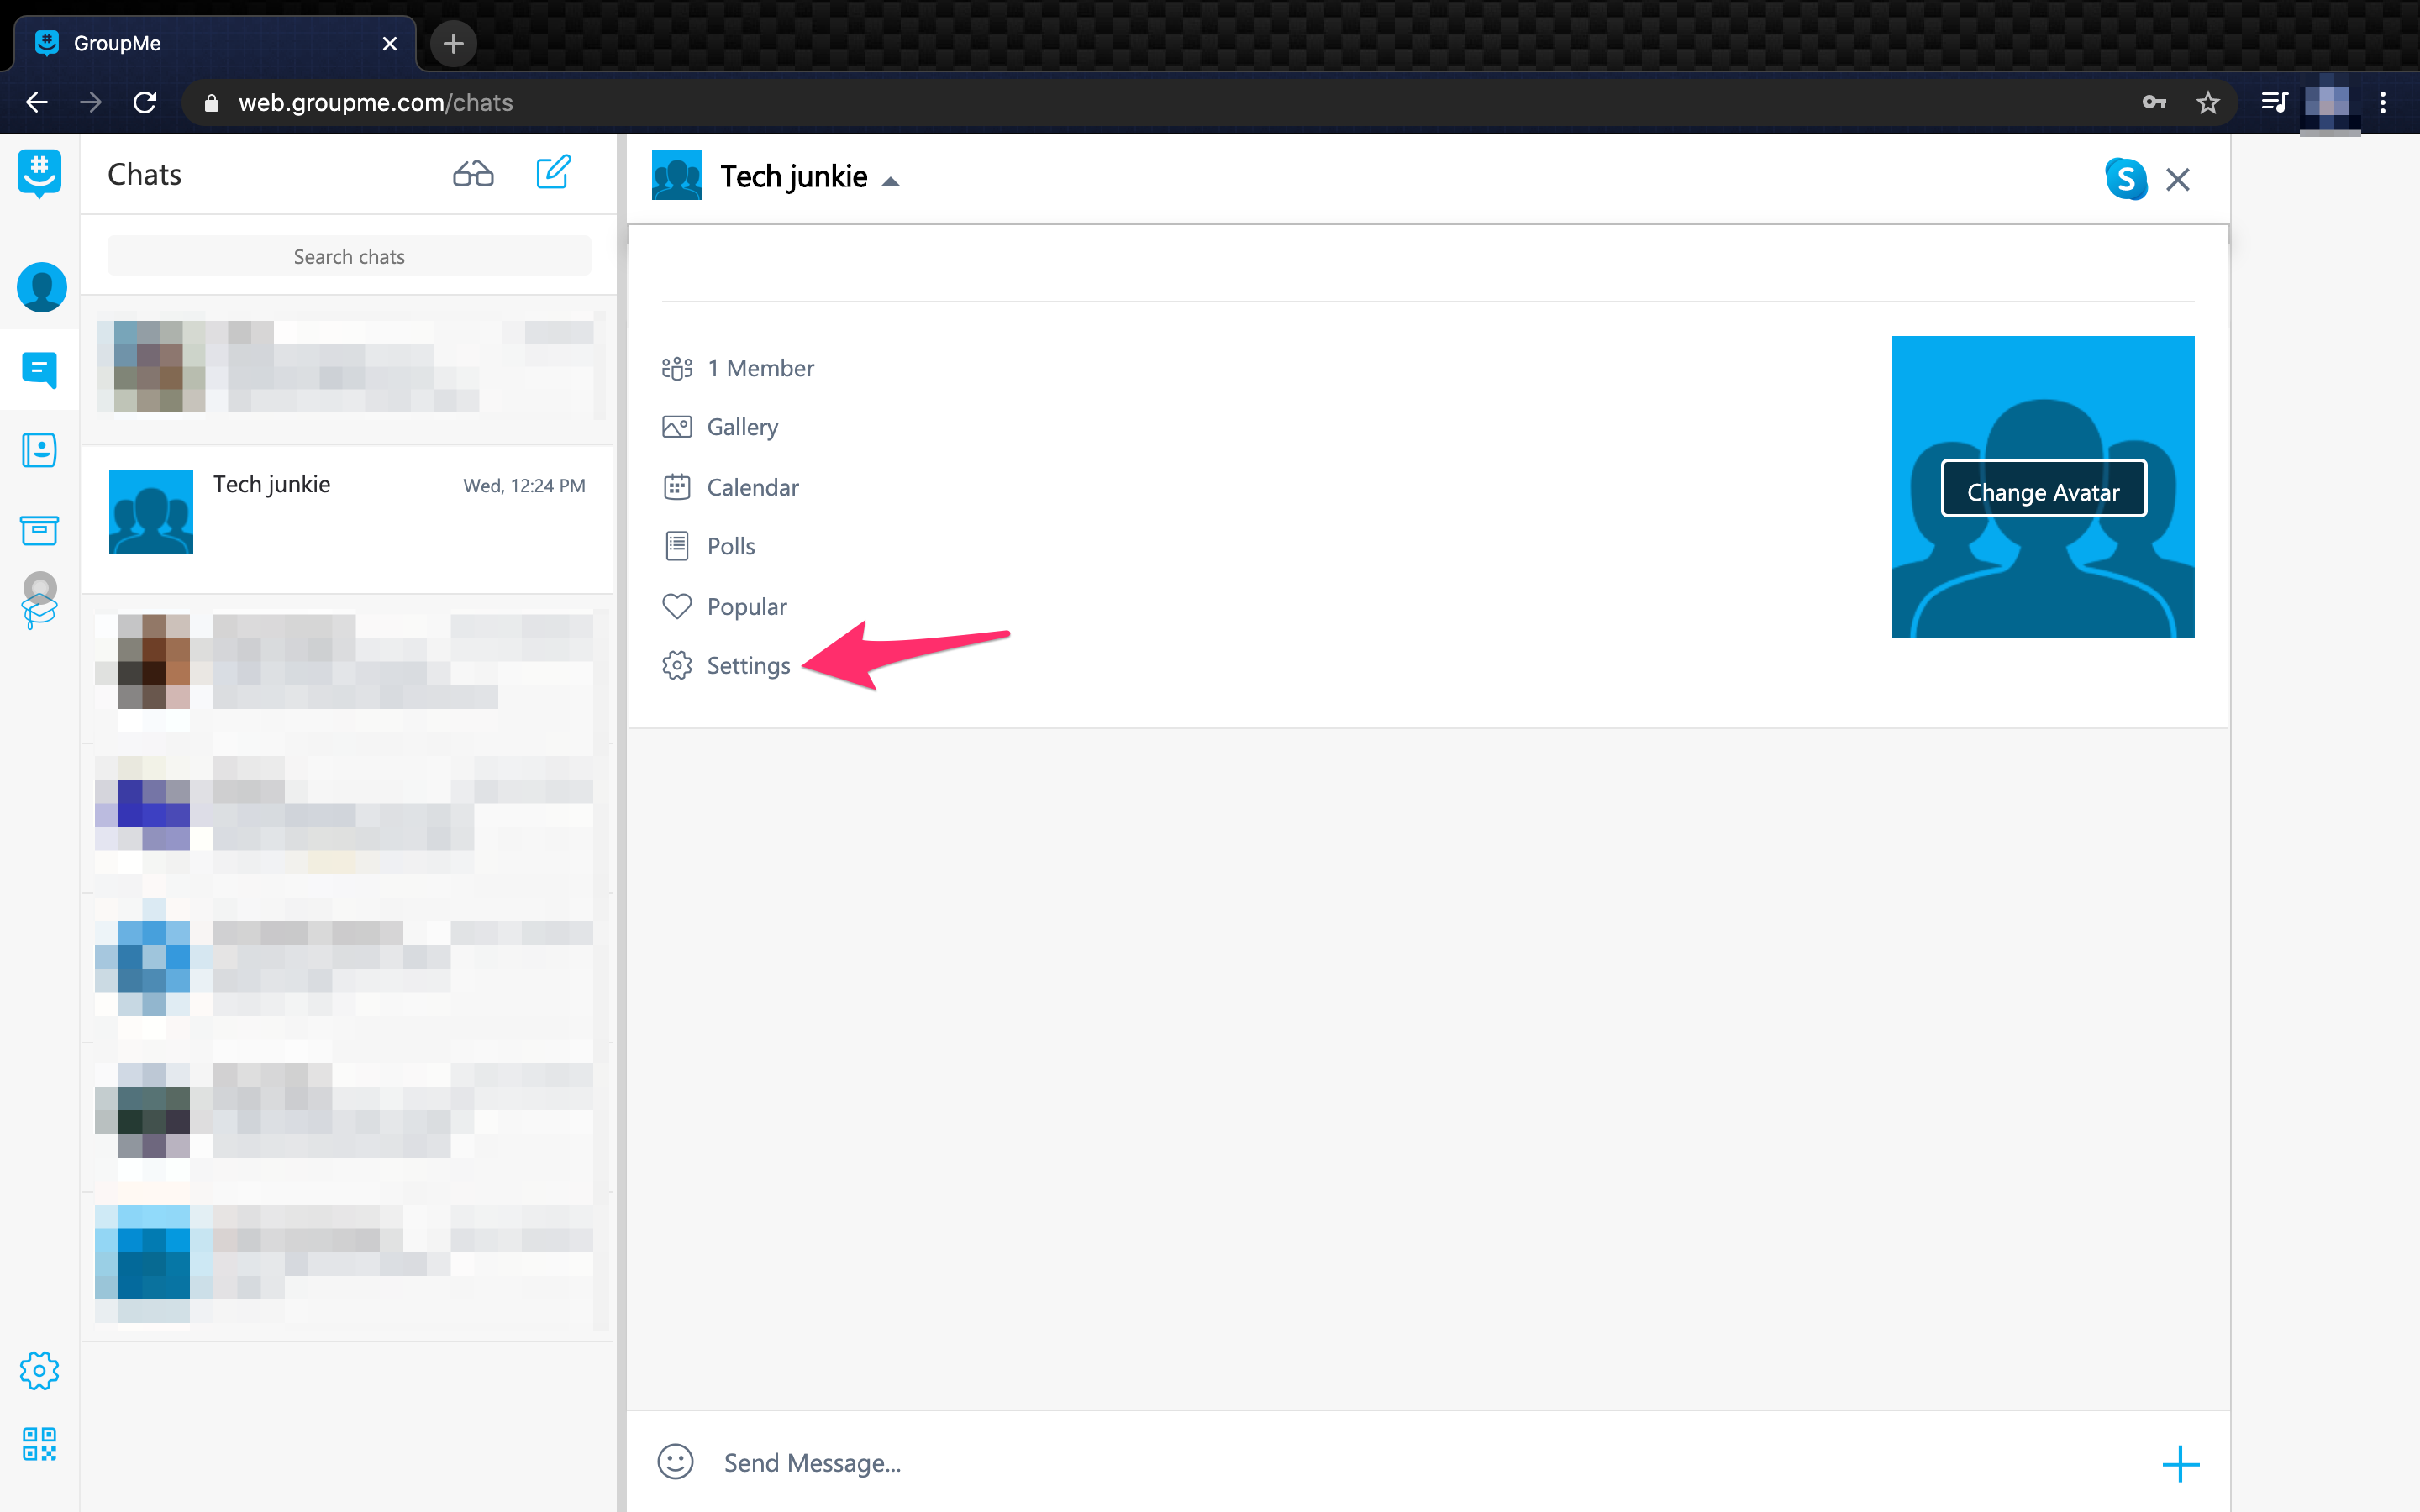Open the Chrome three-dot menu
This screenshot has width=2420, height=1512.
[x=2383, y=102]
